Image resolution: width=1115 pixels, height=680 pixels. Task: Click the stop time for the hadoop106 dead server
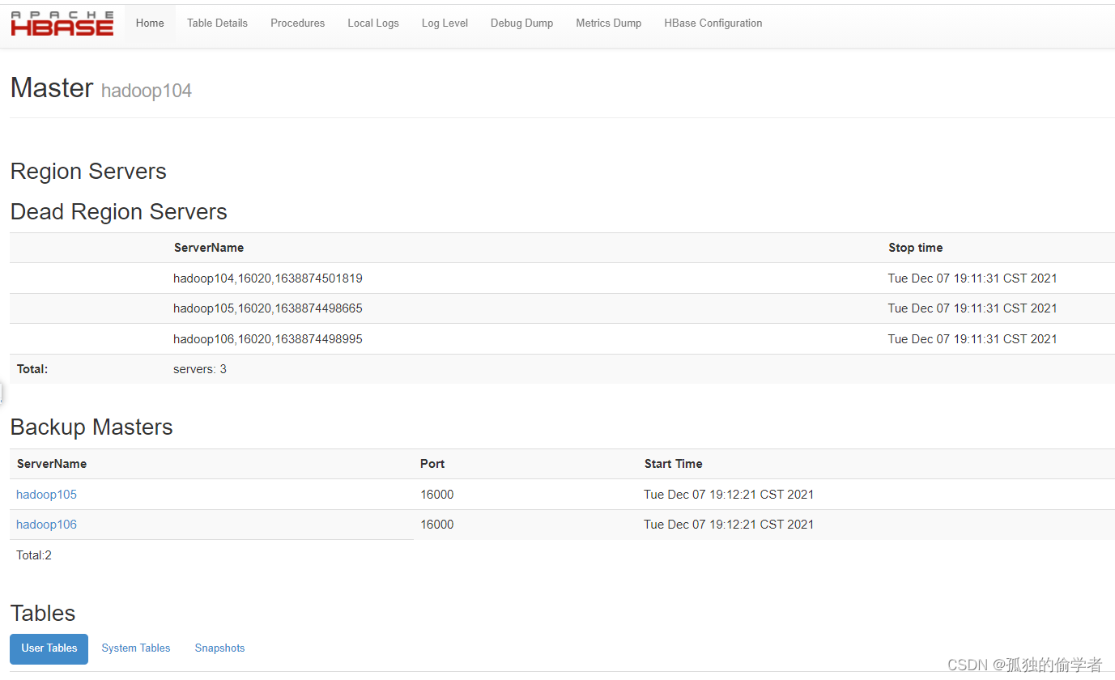pyautogui.click(x=972, y=339)
